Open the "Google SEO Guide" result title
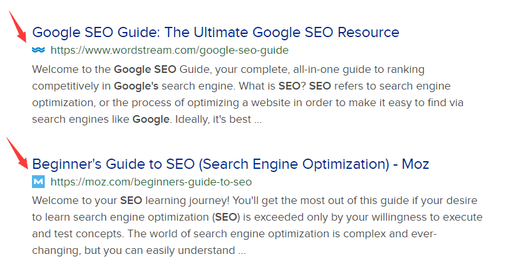The height and width of the screenshot is (275, 514). coord(215,33)
